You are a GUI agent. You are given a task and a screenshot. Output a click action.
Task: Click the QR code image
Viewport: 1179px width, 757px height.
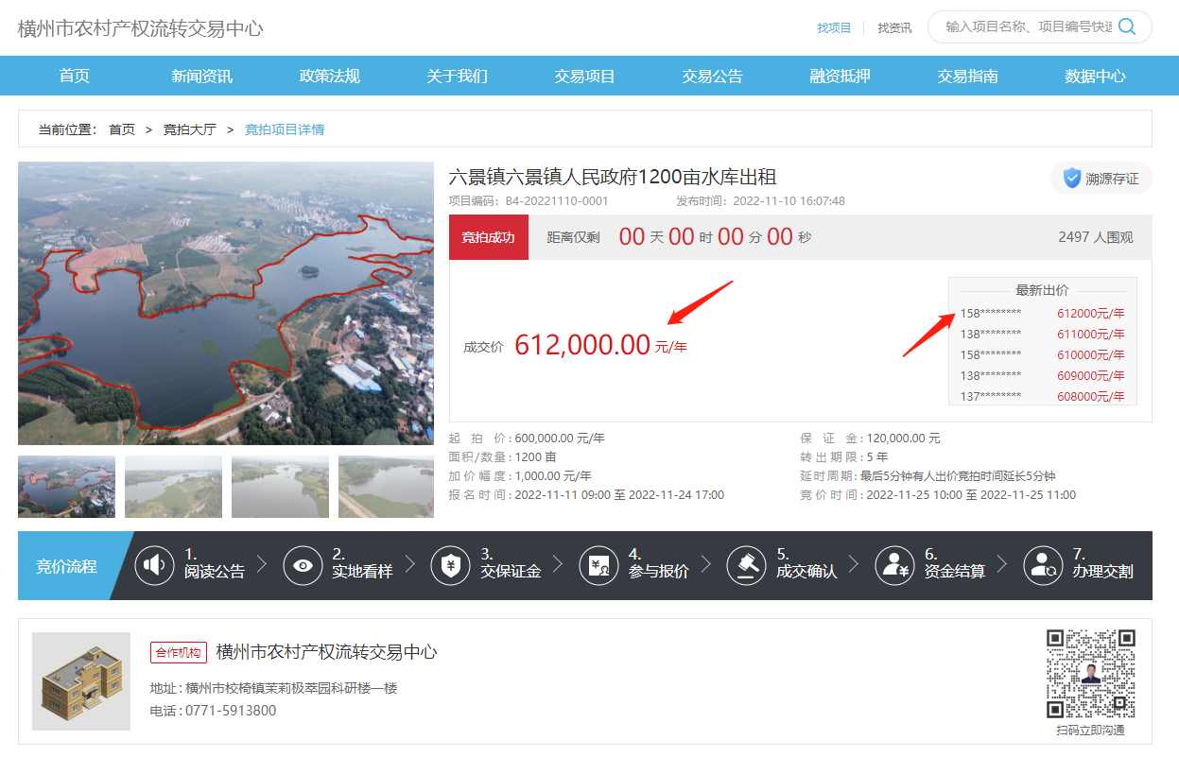pos(1090,674)
